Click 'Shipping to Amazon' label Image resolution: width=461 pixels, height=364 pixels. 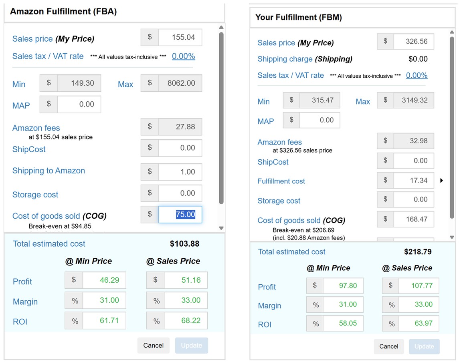click(49, 171)
